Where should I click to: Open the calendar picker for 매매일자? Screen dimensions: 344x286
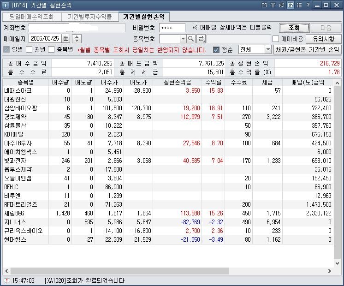pyautogui.click(x=66, y=39)
